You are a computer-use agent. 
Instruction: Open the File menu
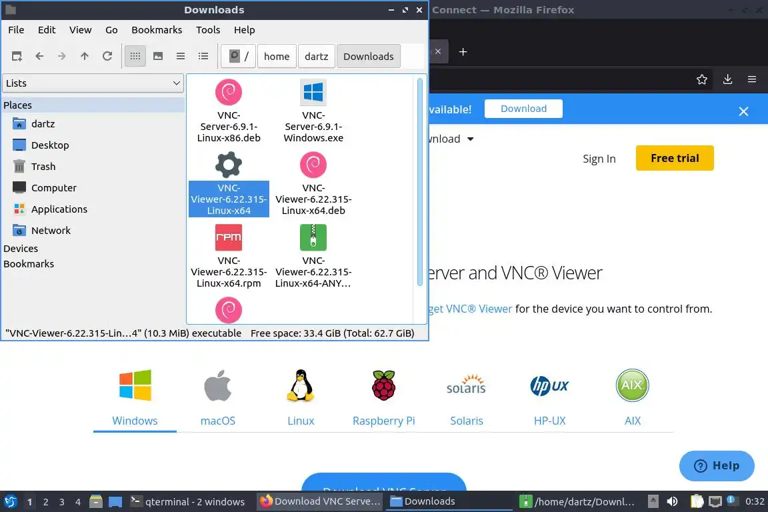coord(16,30)
